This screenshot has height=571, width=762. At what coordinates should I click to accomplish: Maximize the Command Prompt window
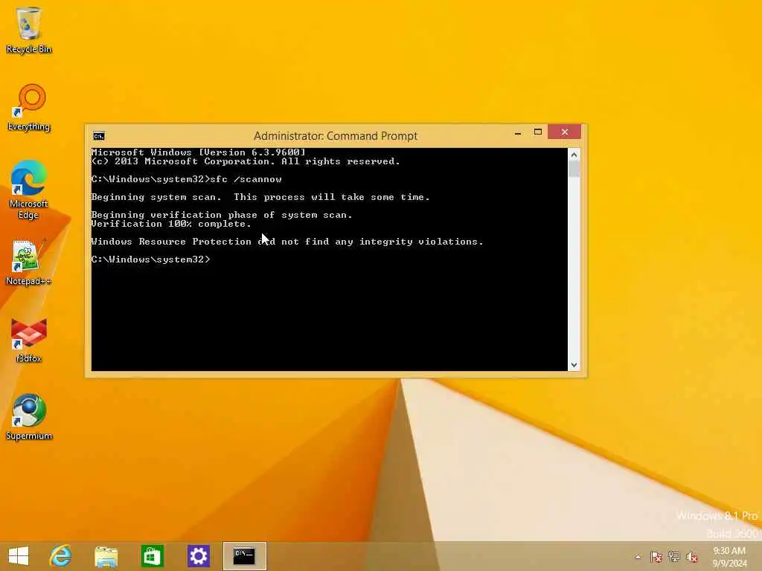[x=538, y=132]
